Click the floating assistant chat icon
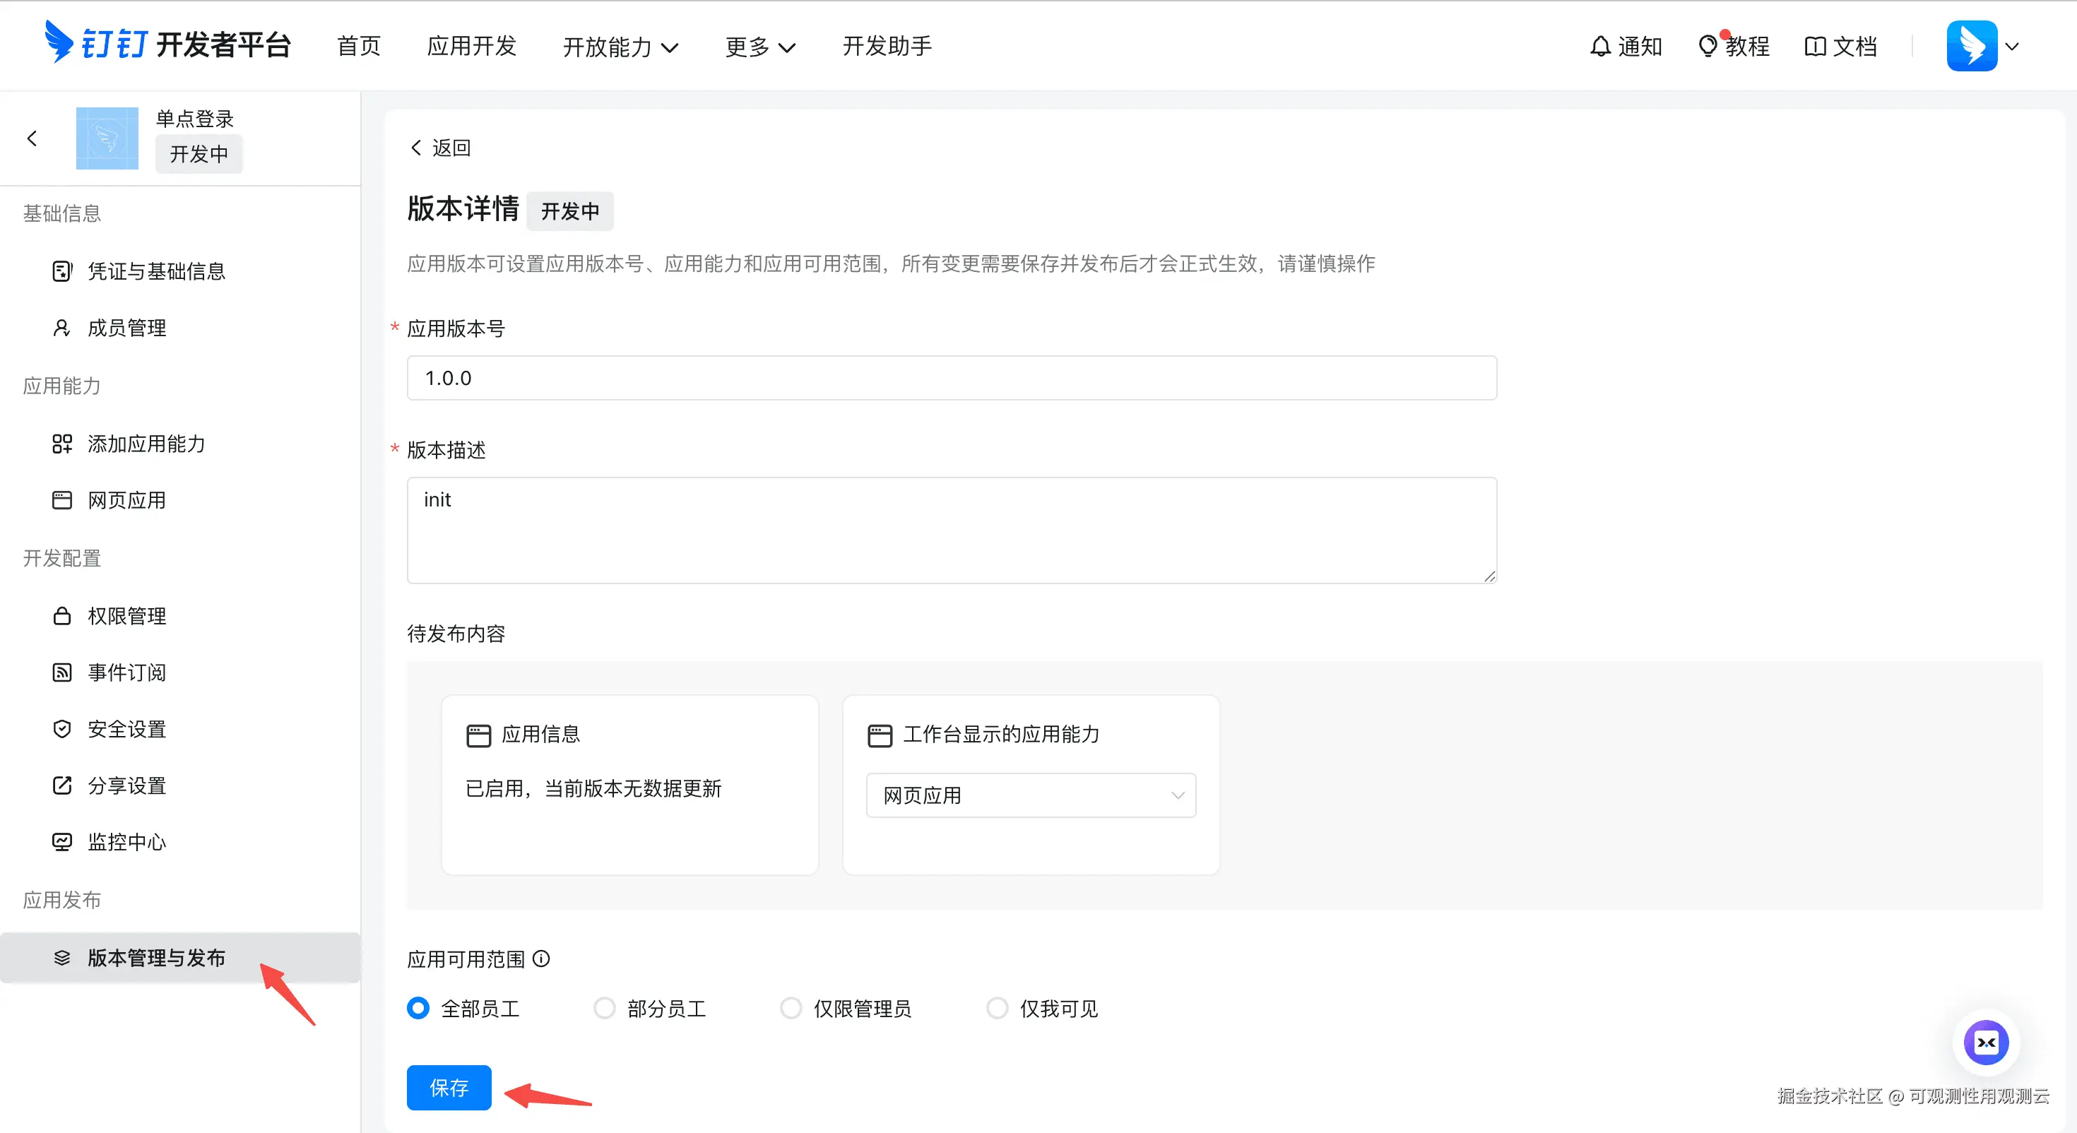The image size is (2077, 1133). click(x=1985, y=1042)
